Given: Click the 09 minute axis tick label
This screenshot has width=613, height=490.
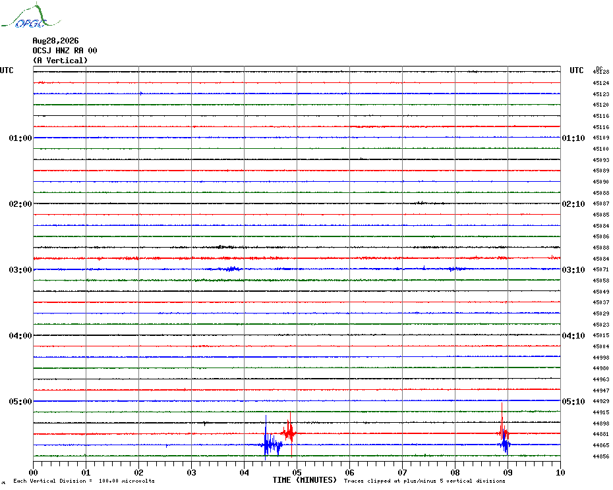Looking at the screenshot, I should tap(508, 472).
